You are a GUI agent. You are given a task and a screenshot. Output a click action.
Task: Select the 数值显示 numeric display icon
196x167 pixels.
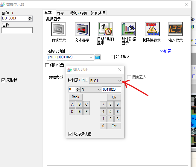click(x=59, y=29)
